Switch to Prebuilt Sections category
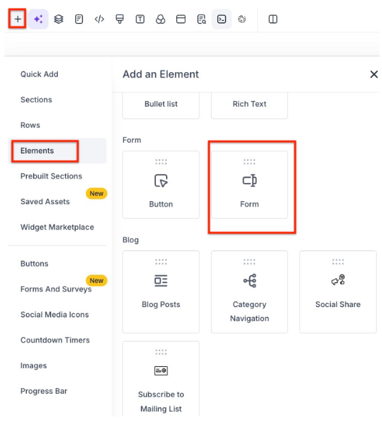The width and height of the screenshot is (382, 439). pyautogui.click(x=51, y=176)
